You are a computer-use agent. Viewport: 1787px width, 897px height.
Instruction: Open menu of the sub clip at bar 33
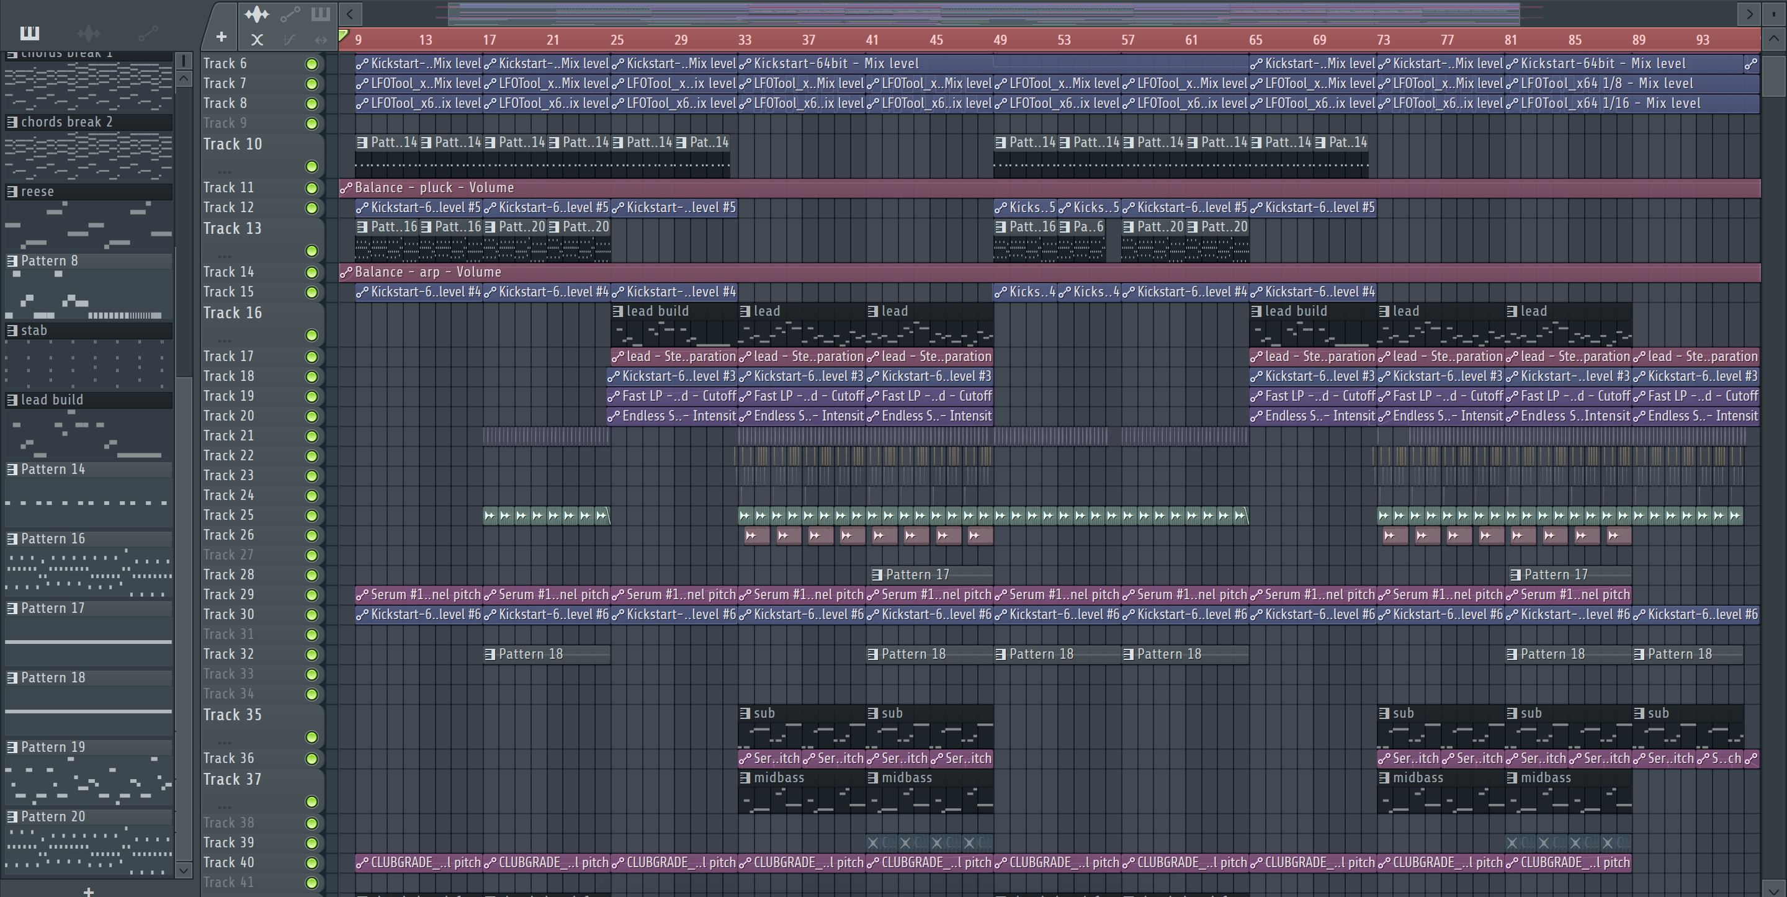[745, 713]
